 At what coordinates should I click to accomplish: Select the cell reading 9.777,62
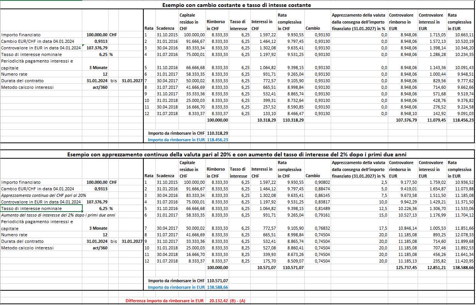pos(461,81)
